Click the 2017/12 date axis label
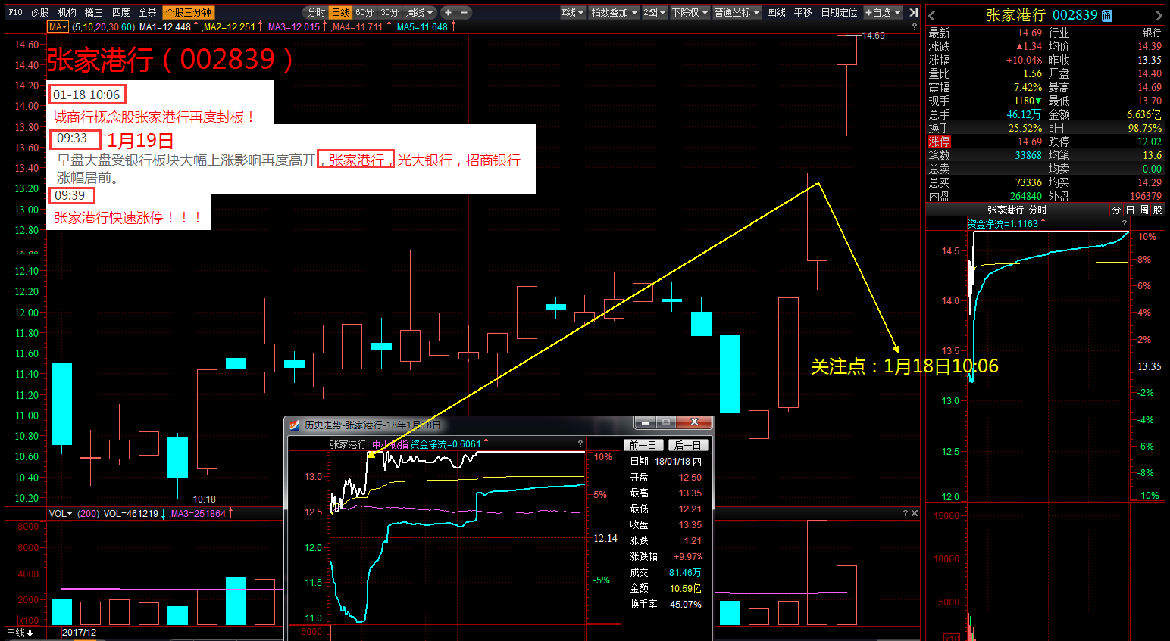Viewport: 1170px width, 641px height. coord(79,633)
